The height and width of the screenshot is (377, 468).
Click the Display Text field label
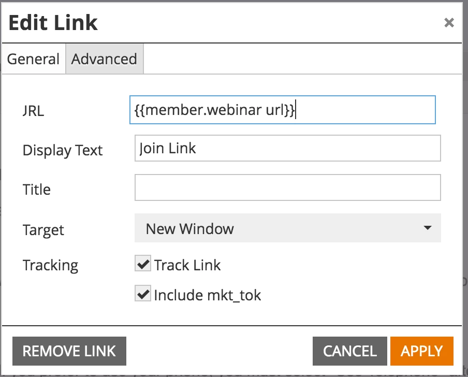pyautogui.click(x=63, y=151)
